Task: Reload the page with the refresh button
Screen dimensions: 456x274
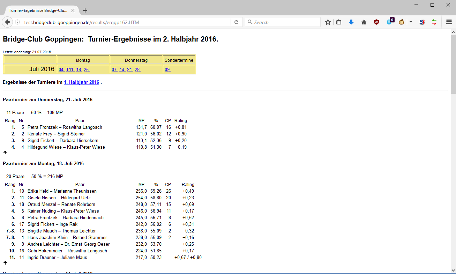Action: click(x=236, y=22)
